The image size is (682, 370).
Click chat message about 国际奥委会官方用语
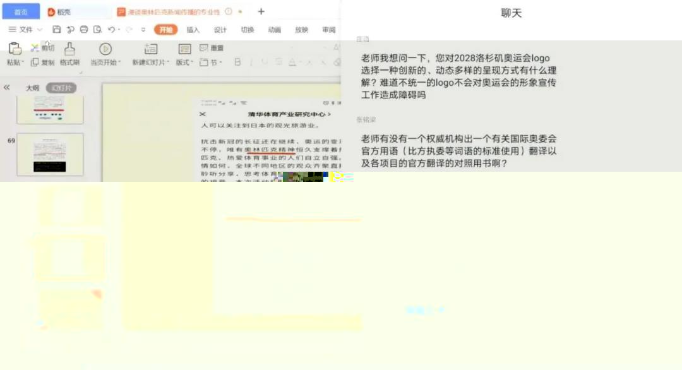pos(458,151)
